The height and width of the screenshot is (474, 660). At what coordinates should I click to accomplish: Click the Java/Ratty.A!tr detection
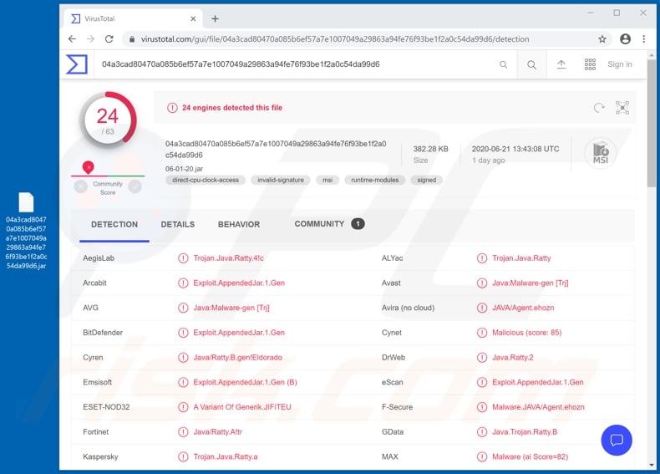coord(217,432)
